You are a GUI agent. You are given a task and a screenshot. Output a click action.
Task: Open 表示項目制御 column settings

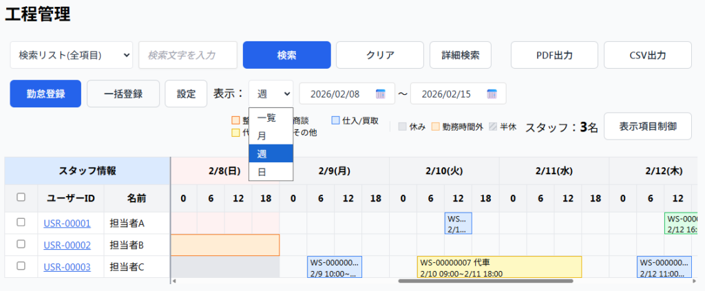pyautogui.click(x=647, y=127)
